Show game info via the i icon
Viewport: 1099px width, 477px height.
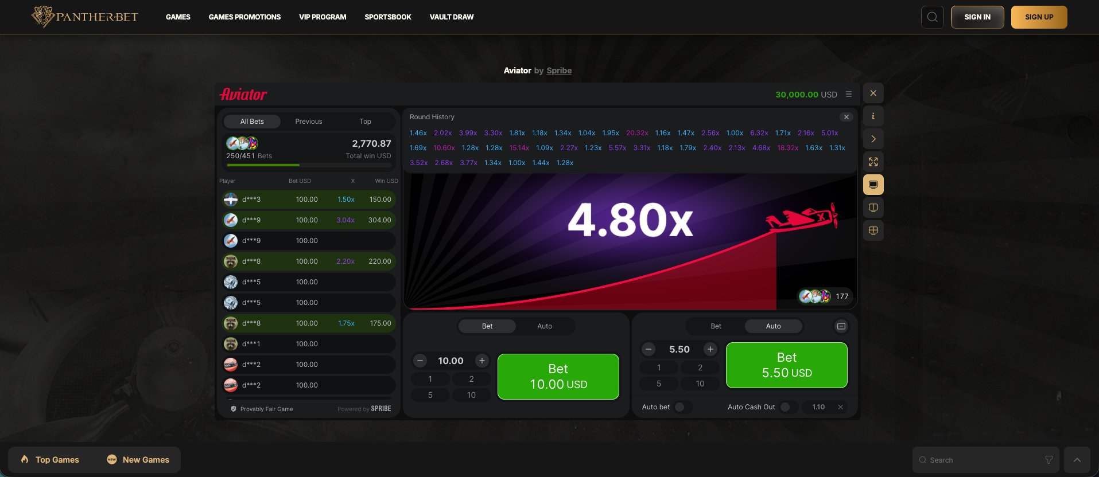tap(873, 116)
